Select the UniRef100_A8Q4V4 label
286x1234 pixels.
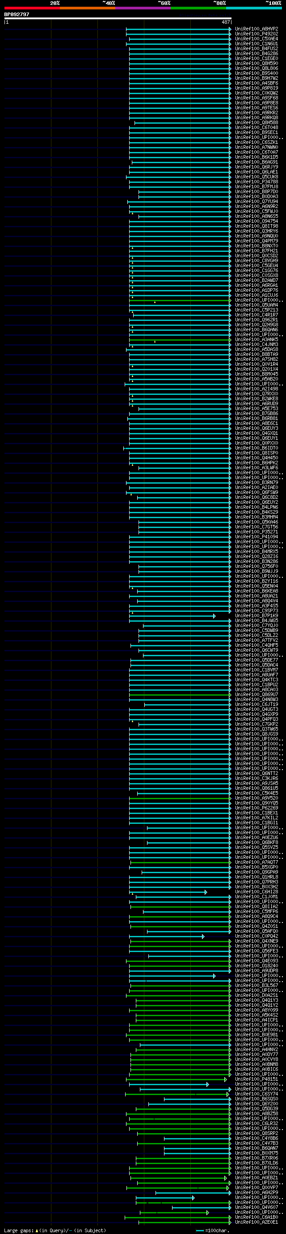click(x=257, y=601)
